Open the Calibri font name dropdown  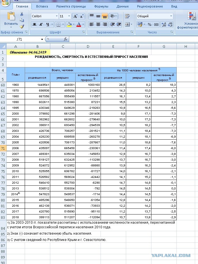(x=57, y=16)
